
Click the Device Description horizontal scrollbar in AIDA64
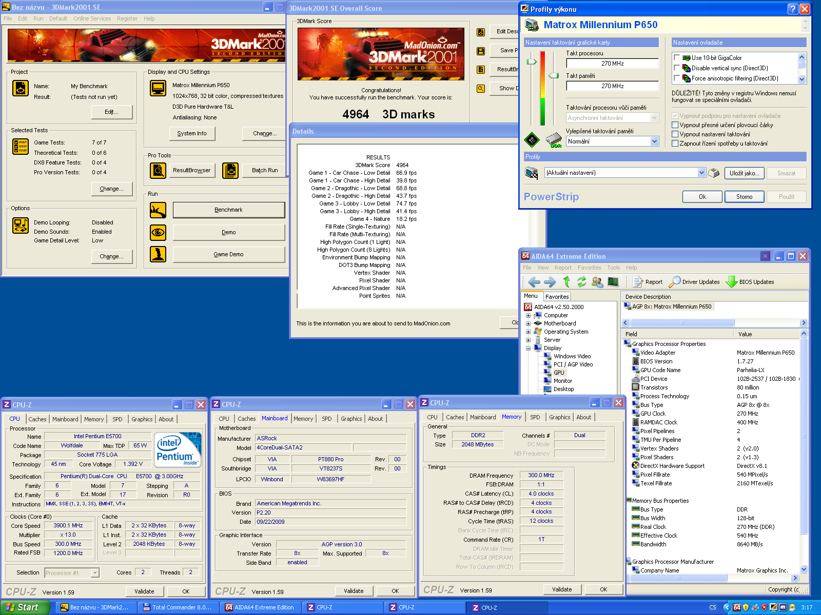pyautogui.click(x=715, y=323)
